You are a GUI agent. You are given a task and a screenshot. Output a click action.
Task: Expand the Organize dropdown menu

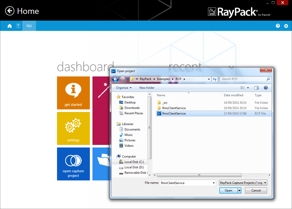point(123,88)
